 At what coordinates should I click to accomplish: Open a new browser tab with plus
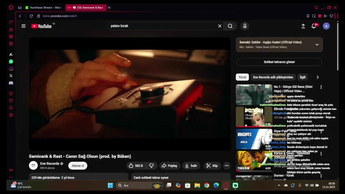(x=109, y=8)
